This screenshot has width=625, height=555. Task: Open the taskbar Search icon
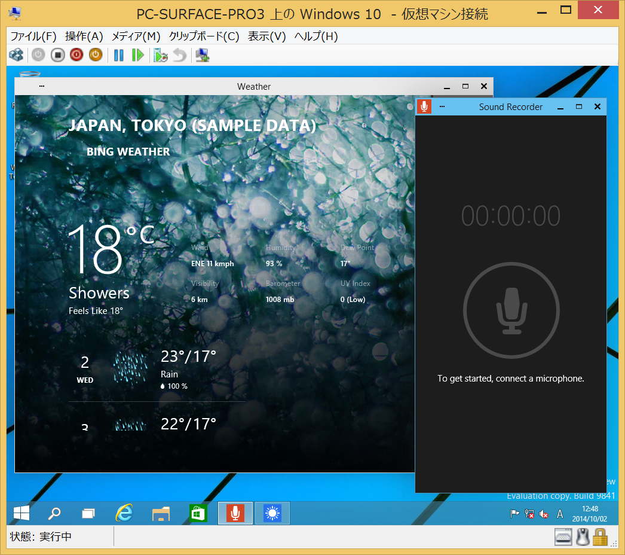click(x=54, y=513)
